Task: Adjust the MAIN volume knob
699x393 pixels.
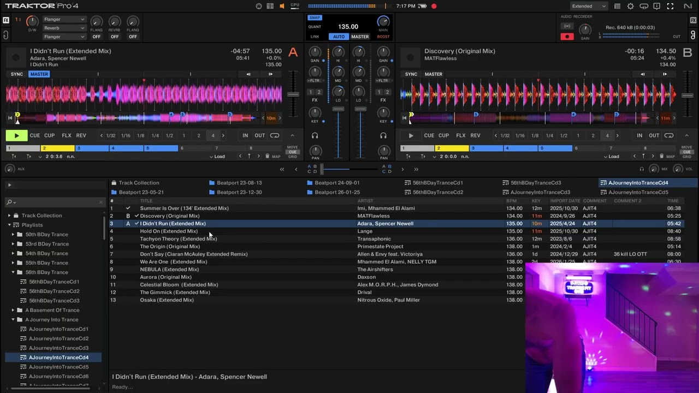Action: pyautogui.click(x=383, y=22)
